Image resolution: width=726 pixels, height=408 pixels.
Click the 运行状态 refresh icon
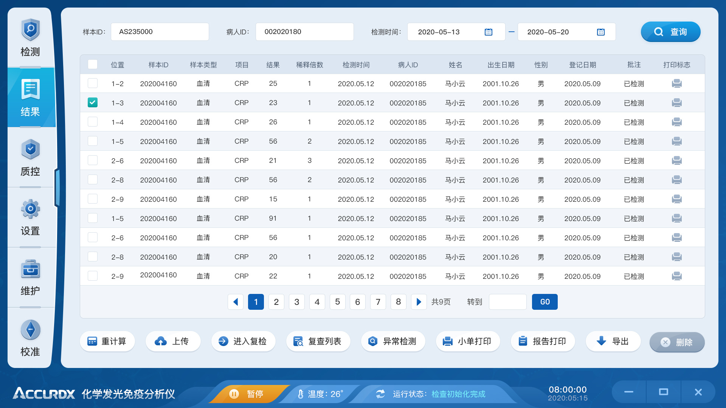[380, 394]
